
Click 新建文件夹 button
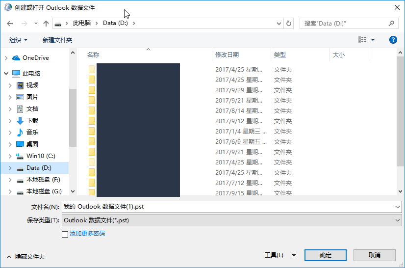click(57, 40)
